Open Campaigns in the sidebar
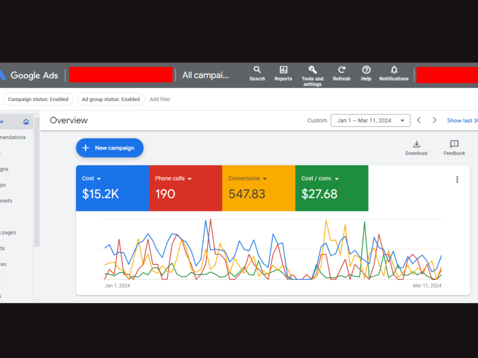This screenshot has height=358, width=478. coord(4,169)
